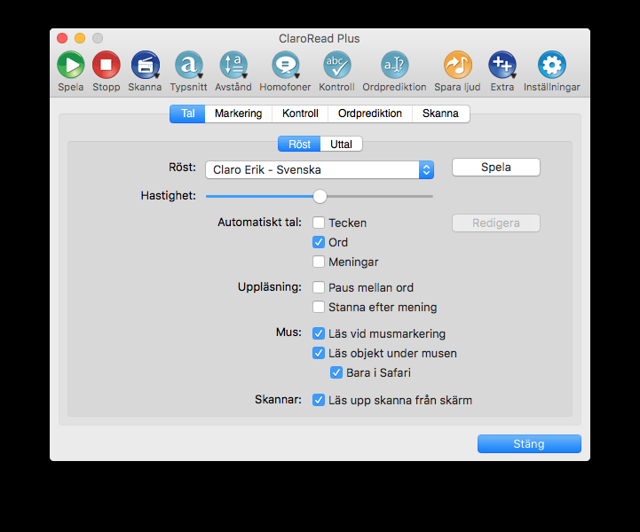Select the Tal tab
The width and height of the screenshot is (640, 532).
(x=187, y=113)
